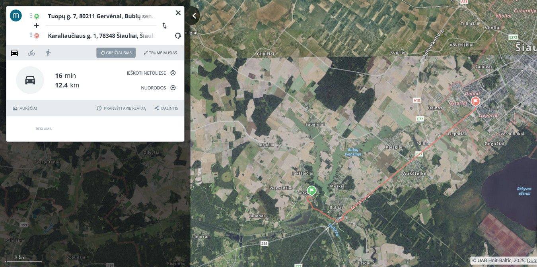537x267 pixels.
Task: Share the route using Dalintis
Action: [x=166, y=108]
